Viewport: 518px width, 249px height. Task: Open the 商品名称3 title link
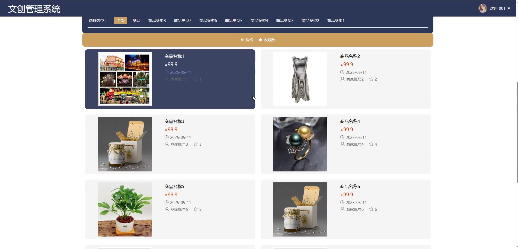174,121
